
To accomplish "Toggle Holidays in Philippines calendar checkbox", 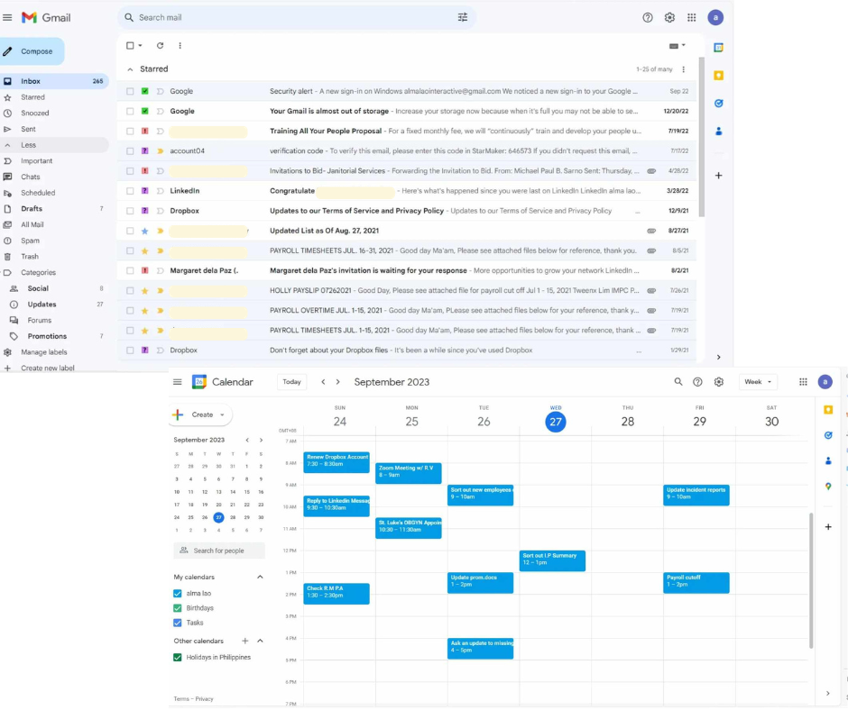I will click(178, 658).
